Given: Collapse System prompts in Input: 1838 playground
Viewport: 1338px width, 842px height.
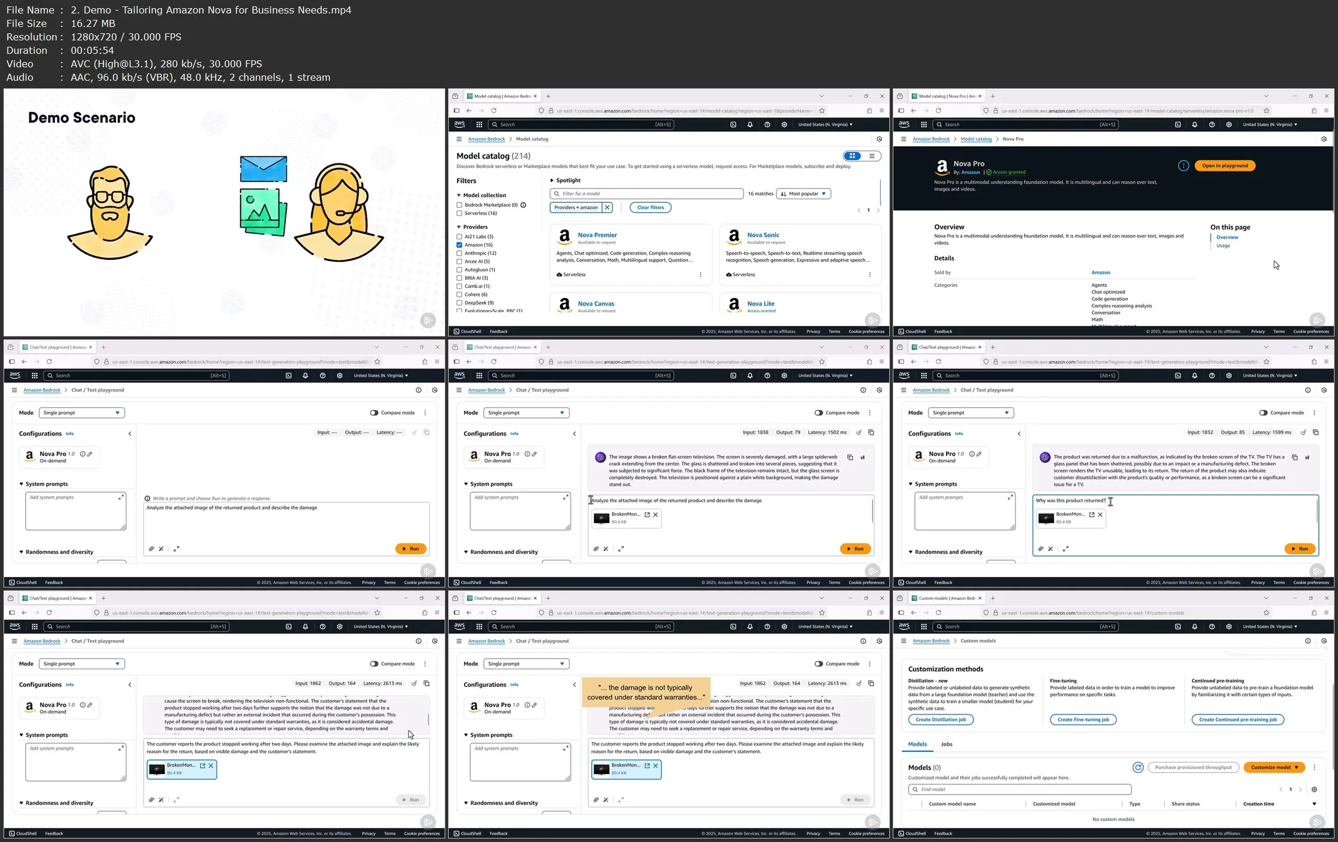Looking at the screenshot, I should click(466, 484).
